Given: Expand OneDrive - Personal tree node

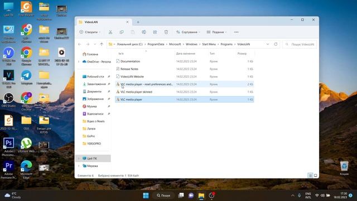Looking at the screenshot, I should 79,62.
